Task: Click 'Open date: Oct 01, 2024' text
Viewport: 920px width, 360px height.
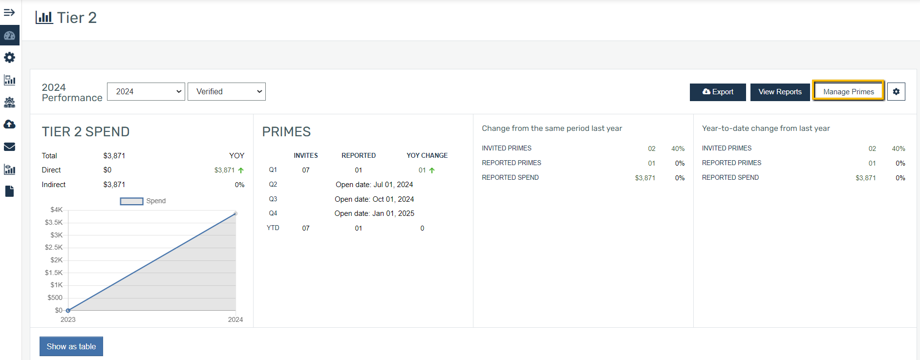Action: [x=374, y=199]
